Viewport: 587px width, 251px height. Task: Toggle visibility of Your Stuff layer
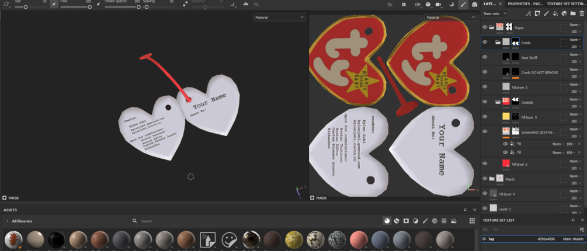[485, 57]
